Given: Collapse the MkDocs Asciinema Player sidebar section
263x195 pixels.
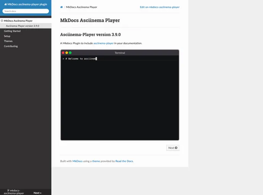Looking at the screenshot, I should coord(2,21).
